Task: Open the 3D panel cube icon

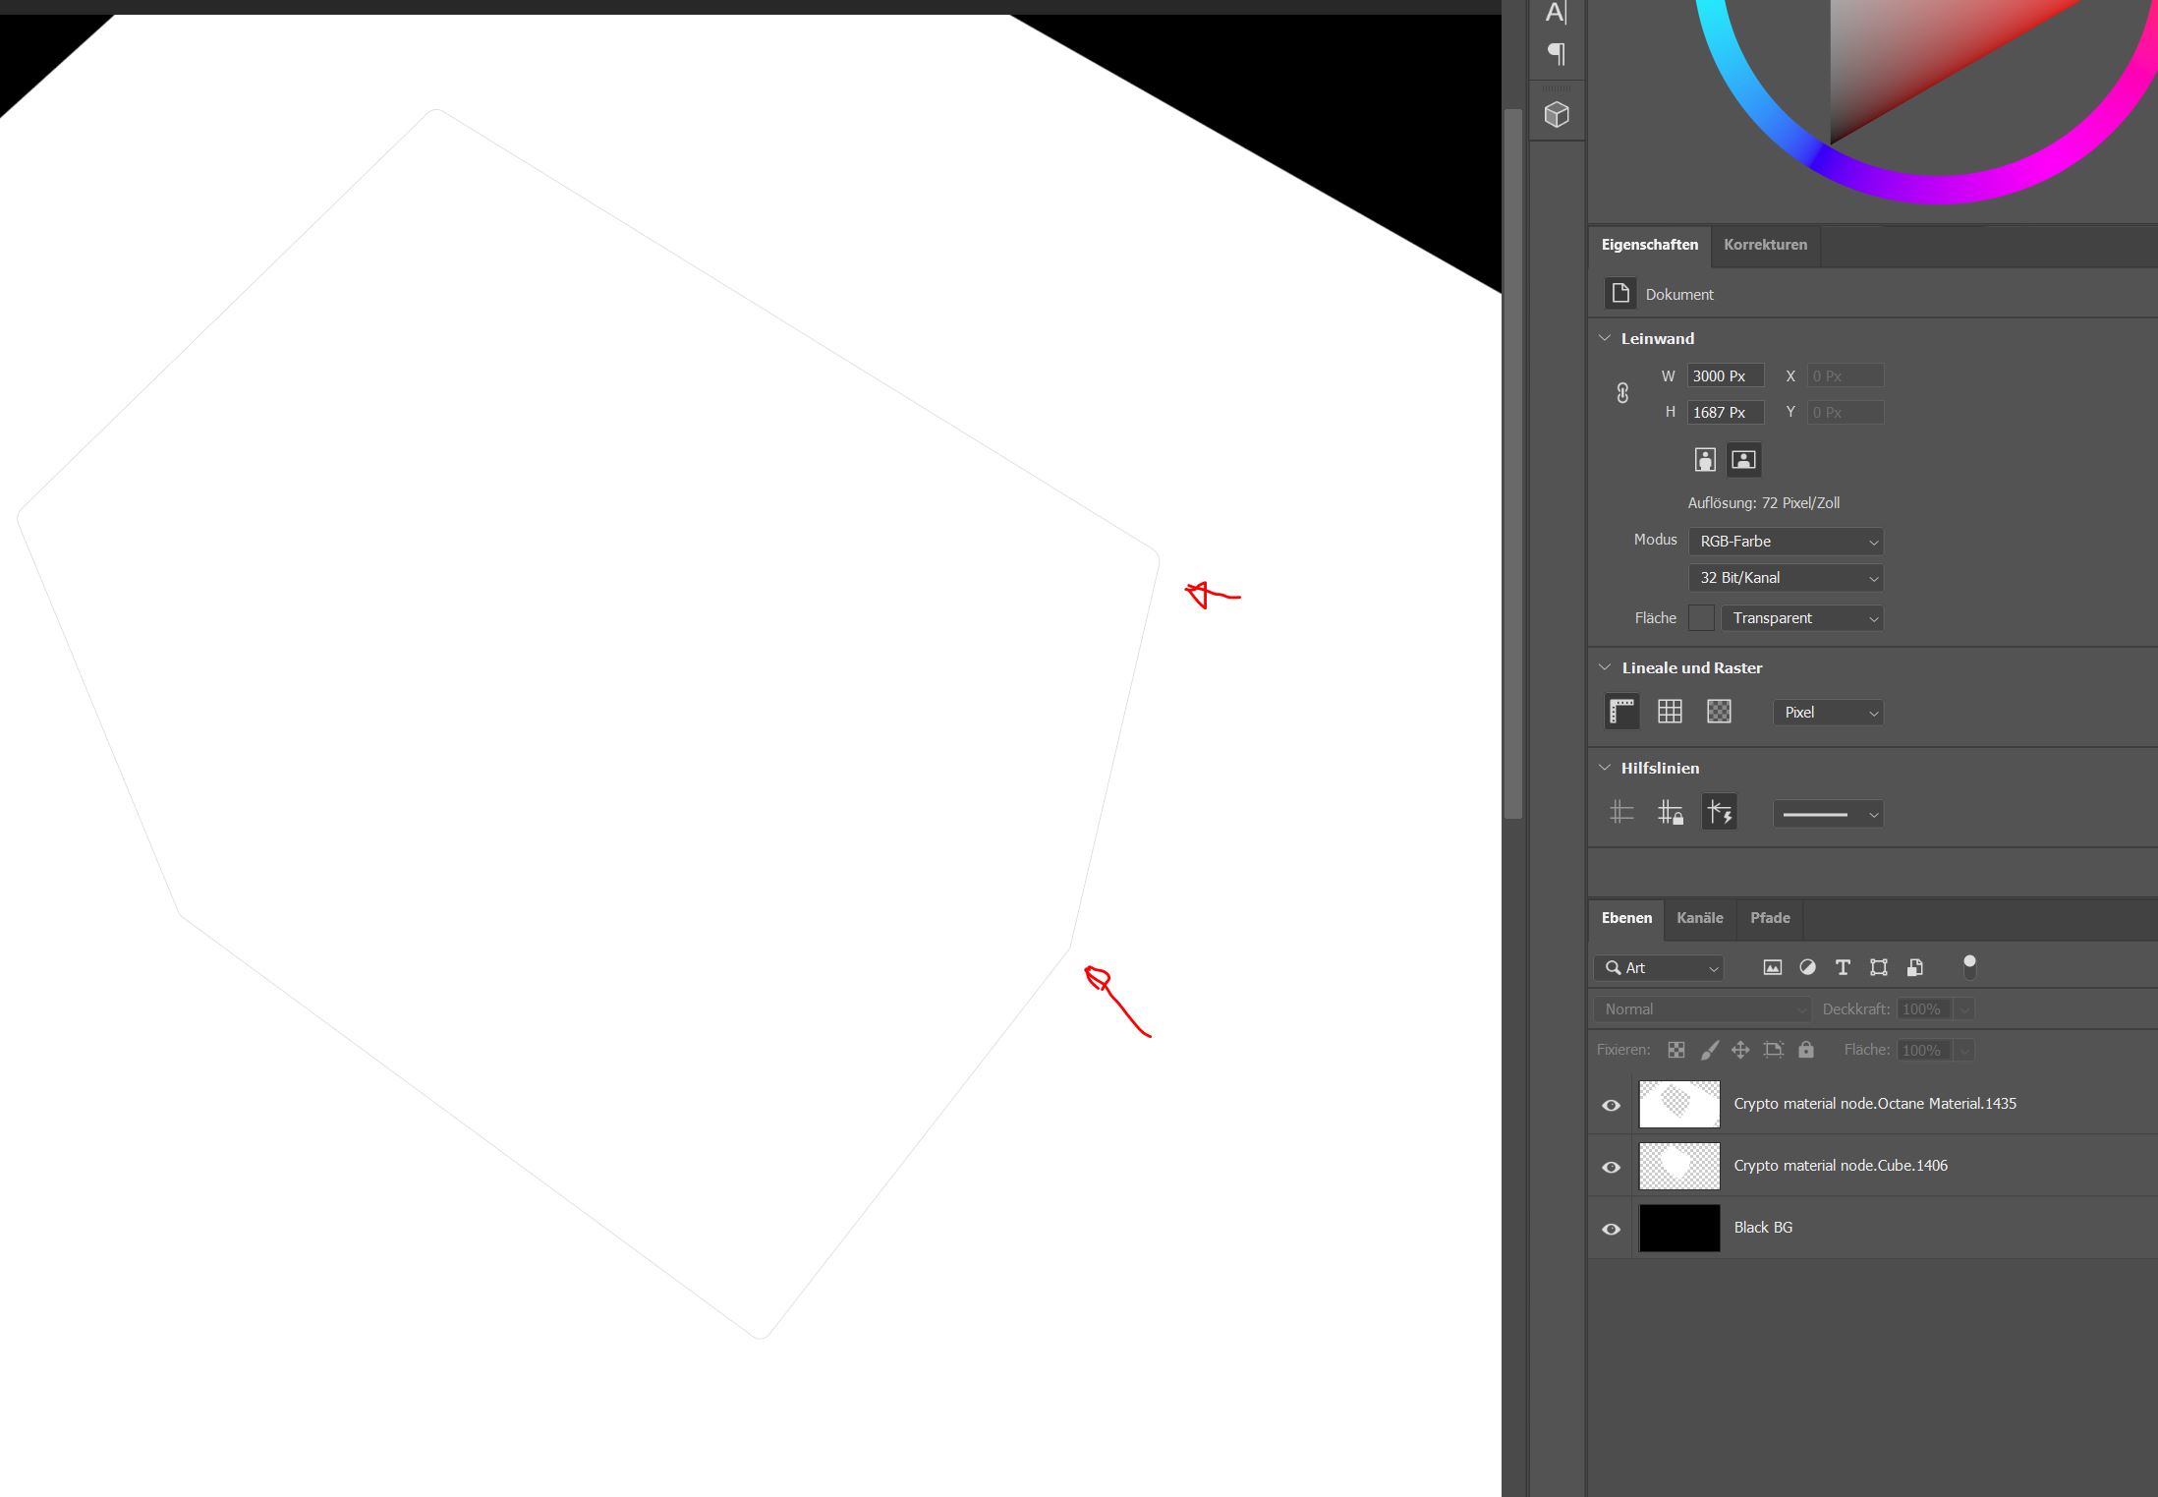Action: coord(1557,115)
